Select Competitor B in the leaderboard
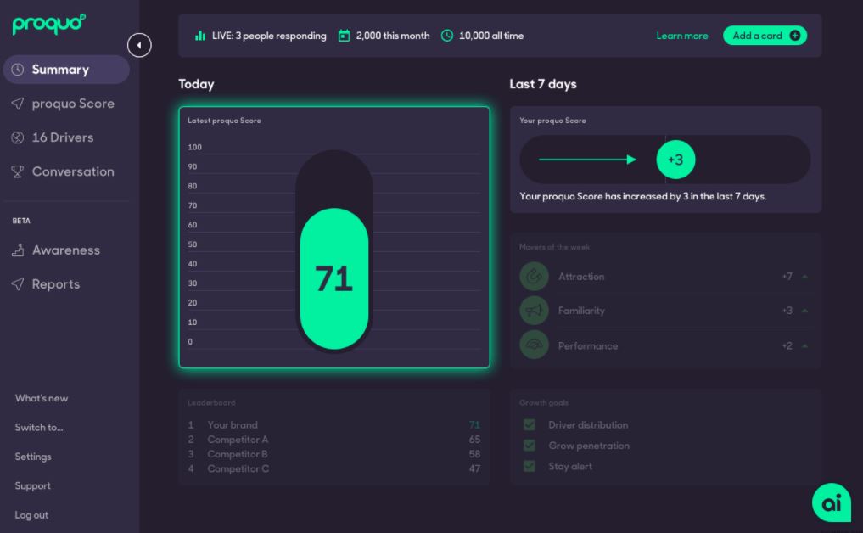Image resolution: width=863 pixels, height=533 pixels. (x=238, y=454)
